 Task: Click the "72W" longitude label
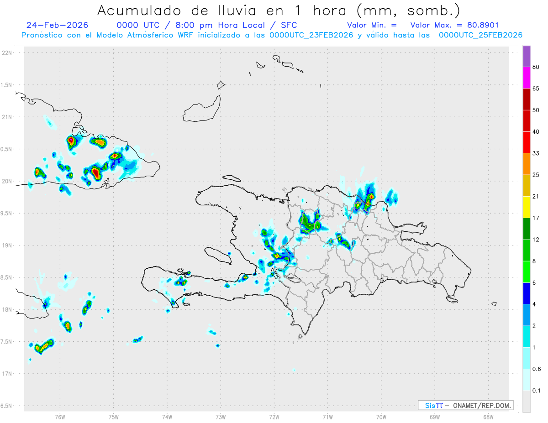(274, 417)
